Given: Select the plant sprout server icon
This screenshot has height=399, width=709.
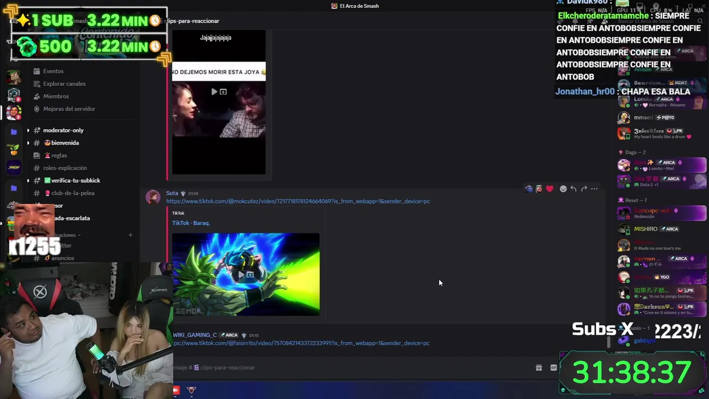Looking at the screenshot, I should [x=14, y=150].
